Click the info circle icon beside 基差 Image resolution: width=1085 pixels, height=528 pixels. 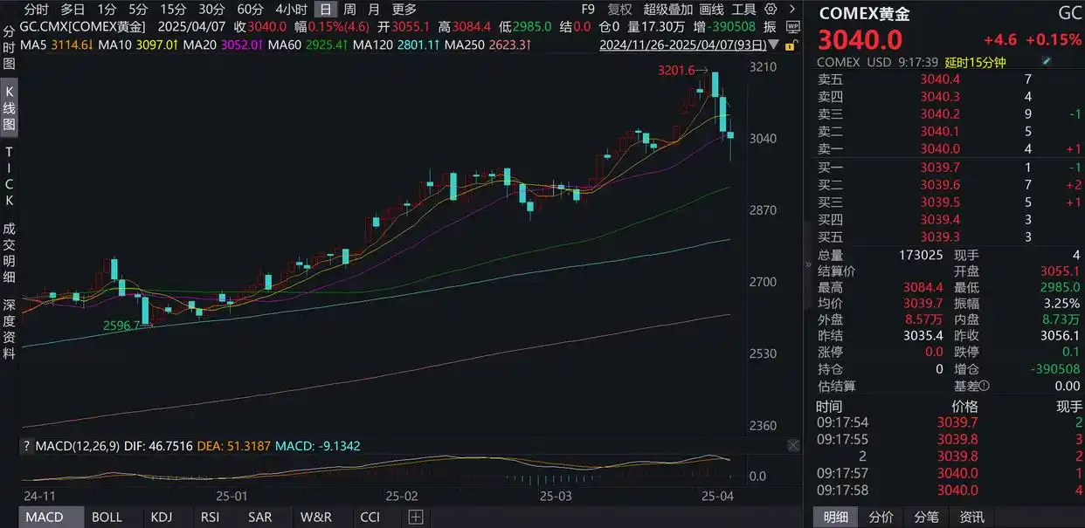pyautogui.click(x=985, y=385)
